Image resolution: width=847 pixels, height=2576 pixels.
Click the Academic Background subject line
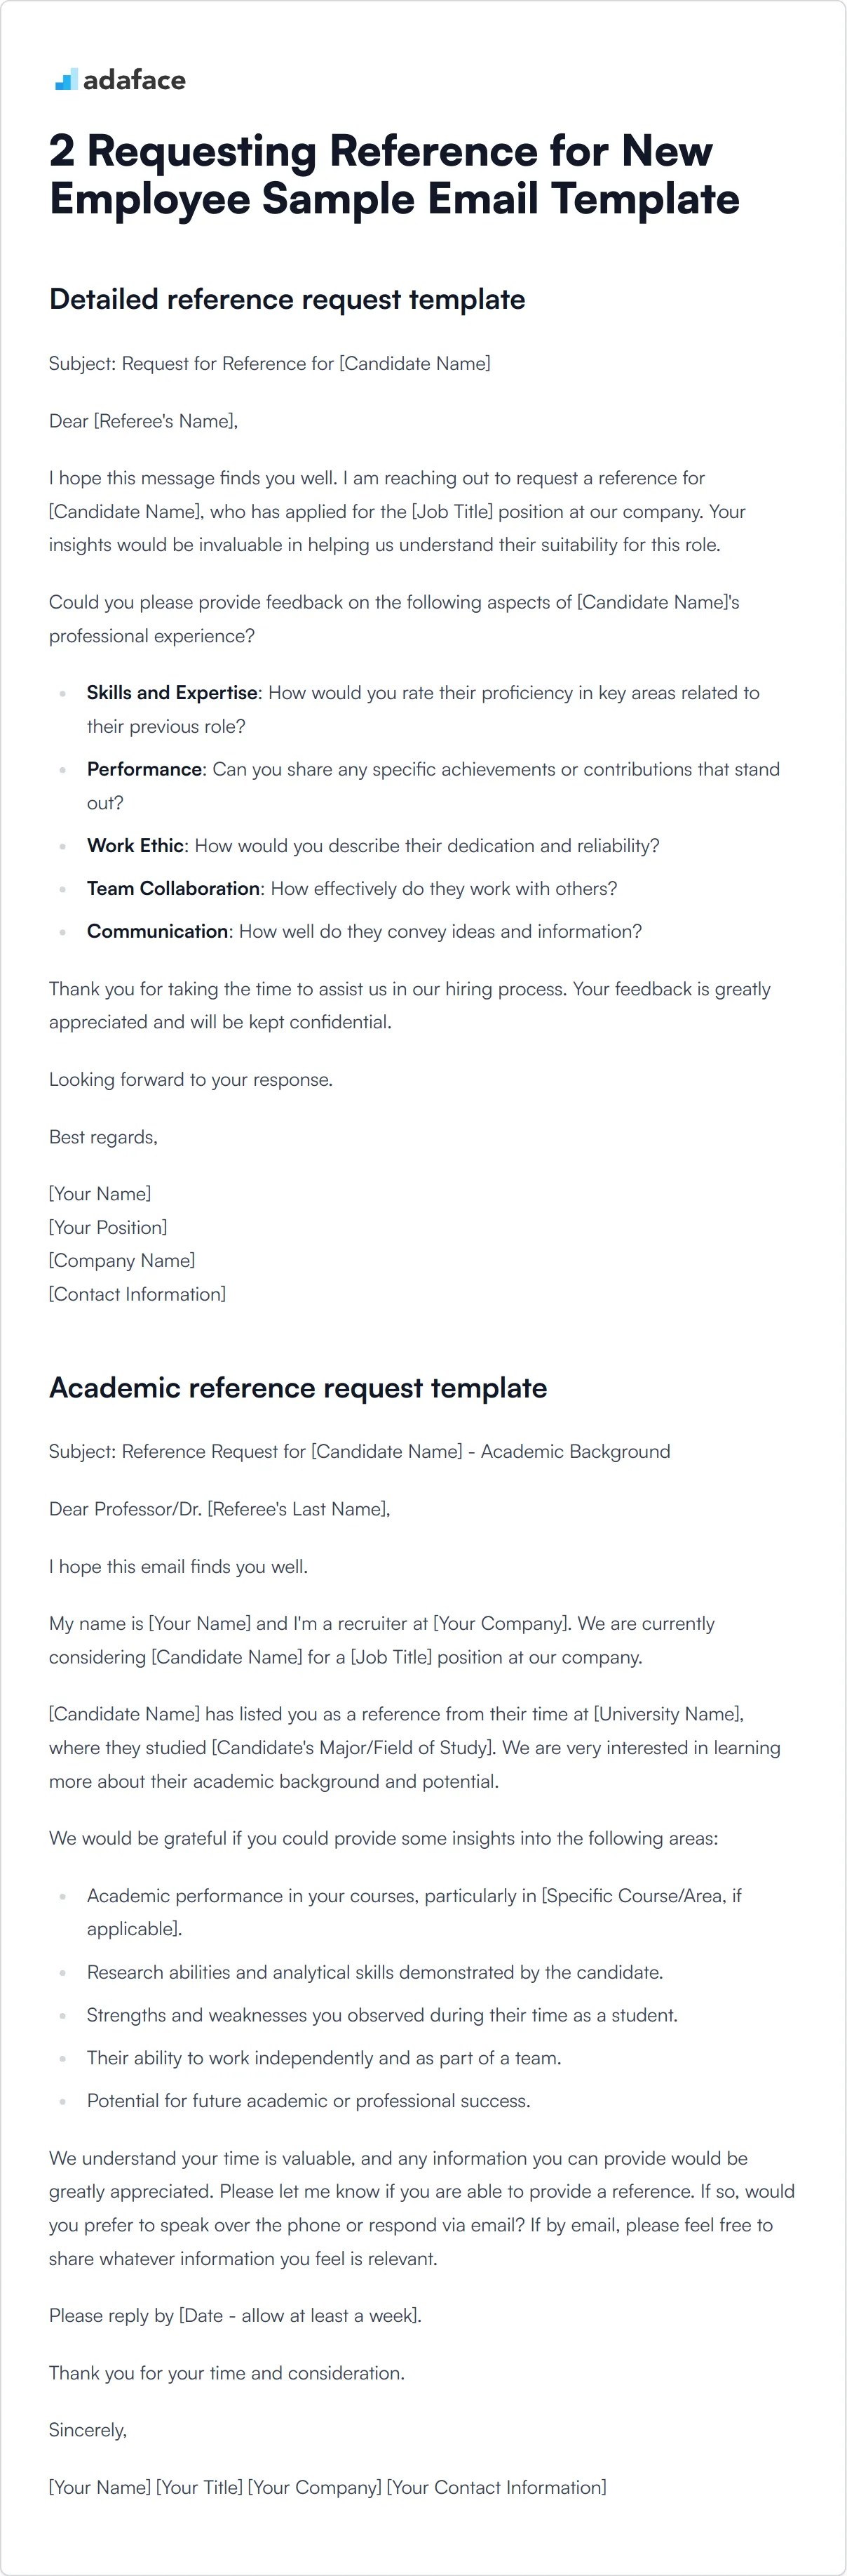(x=360, y=1452)
